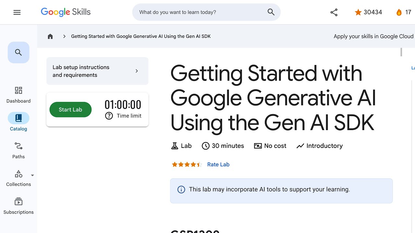Click the clock icon beside 30 minutes
This screenshot has height=233, width=415.
206,146
